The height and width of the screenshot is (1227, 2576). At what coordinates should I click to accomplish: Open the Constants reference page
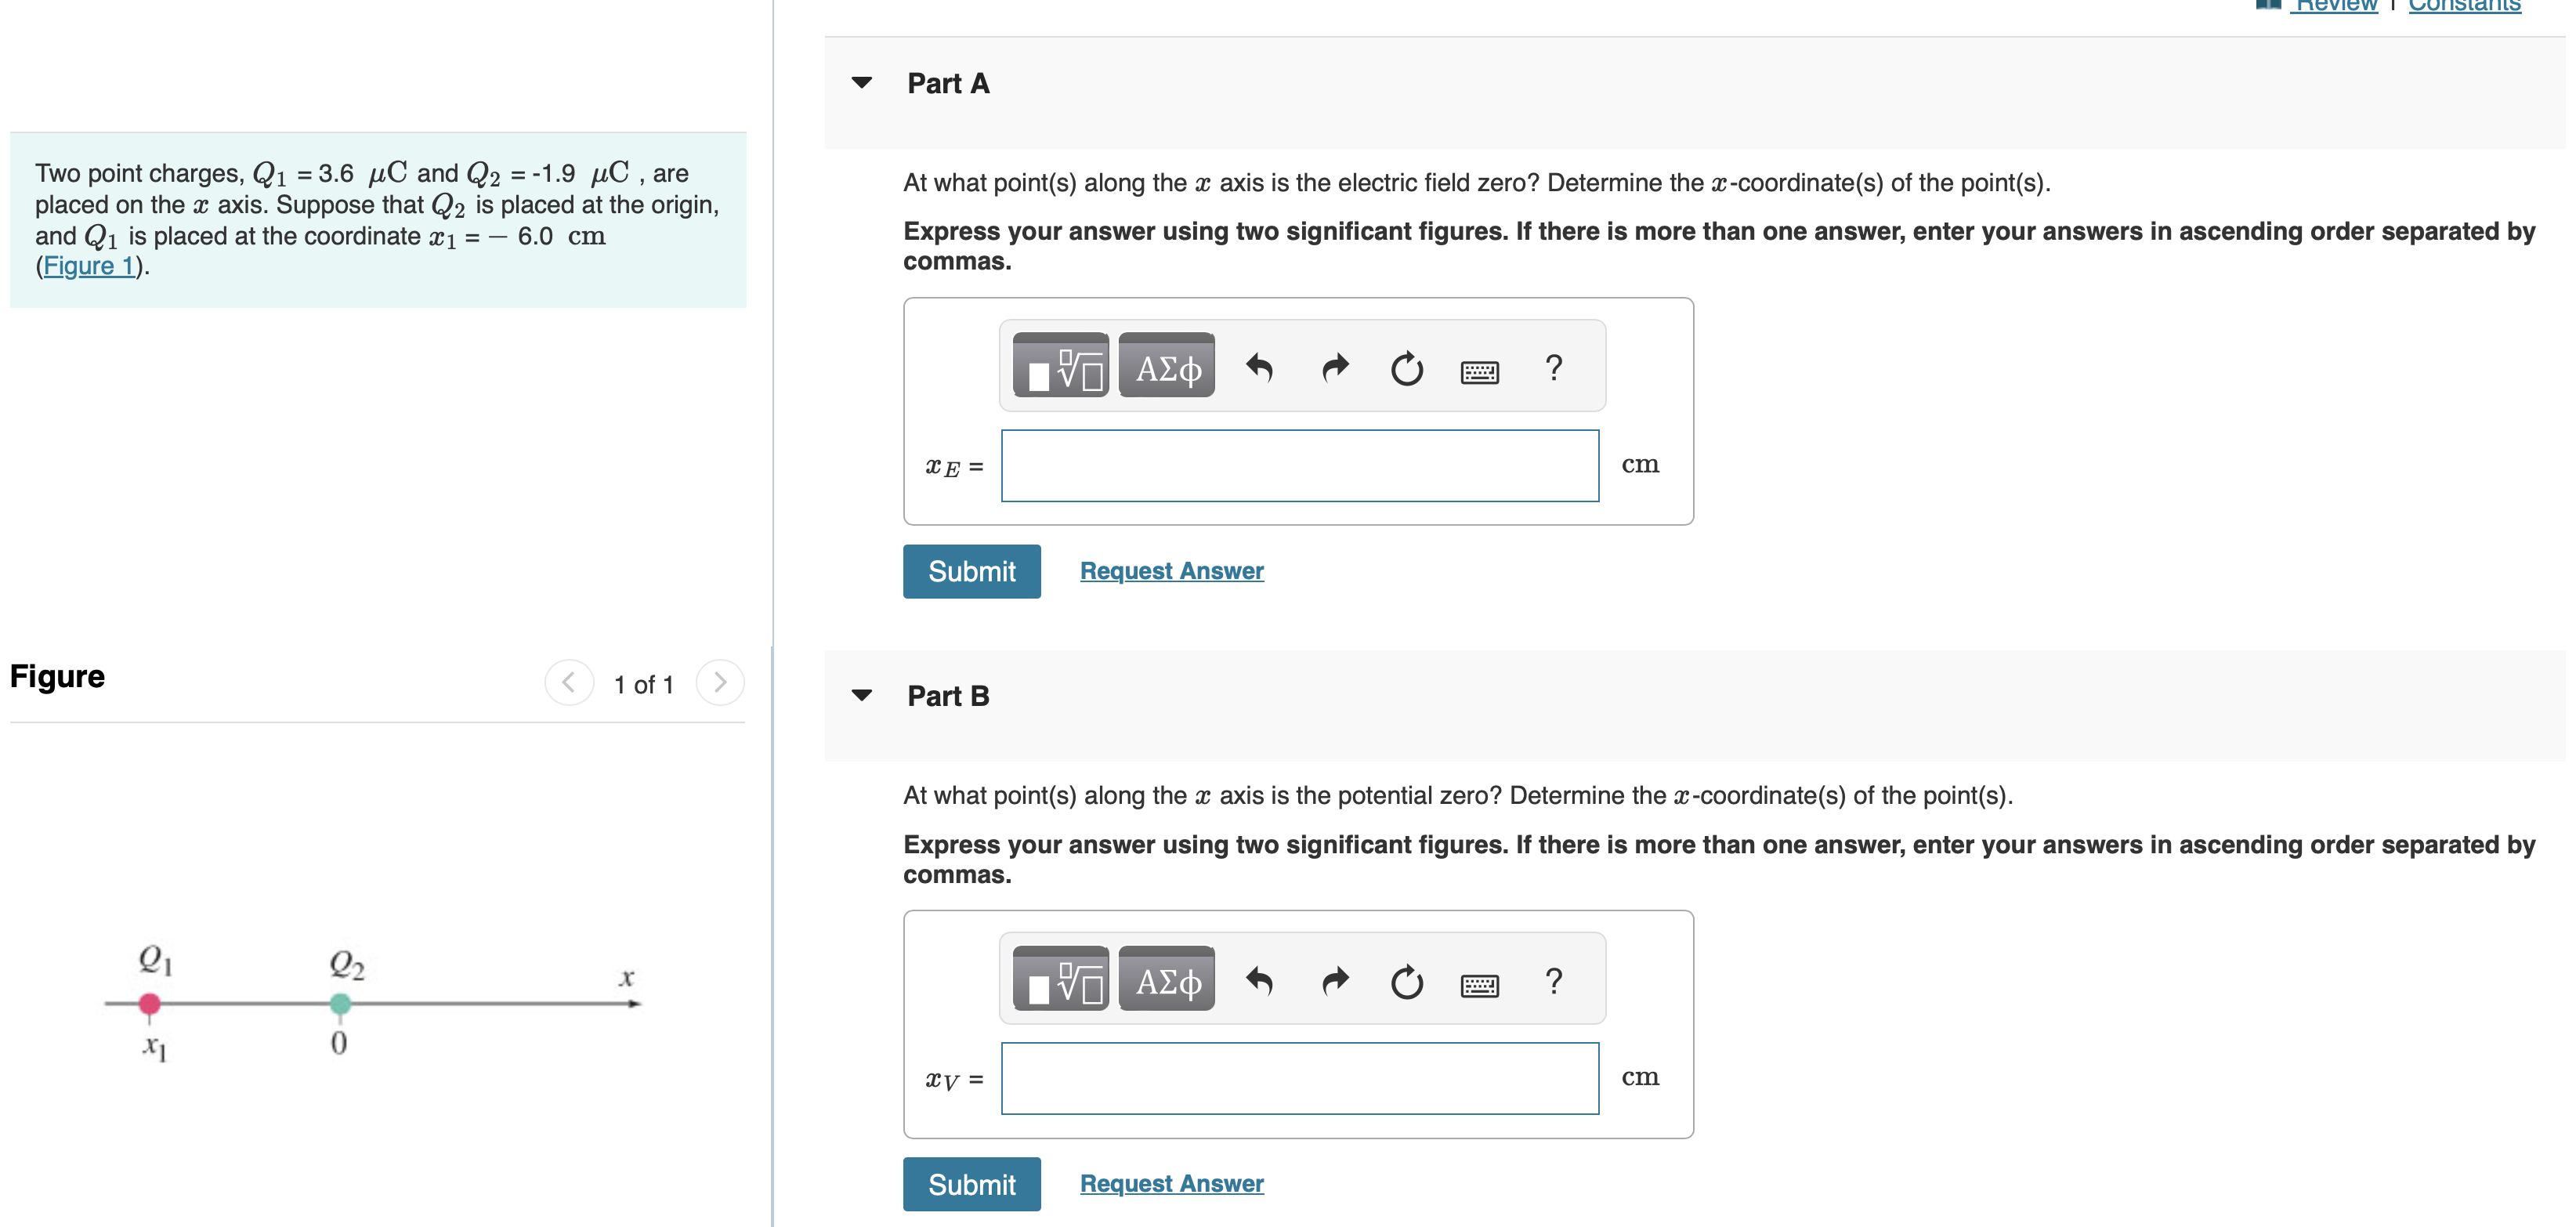click(x=2462, y=7)
